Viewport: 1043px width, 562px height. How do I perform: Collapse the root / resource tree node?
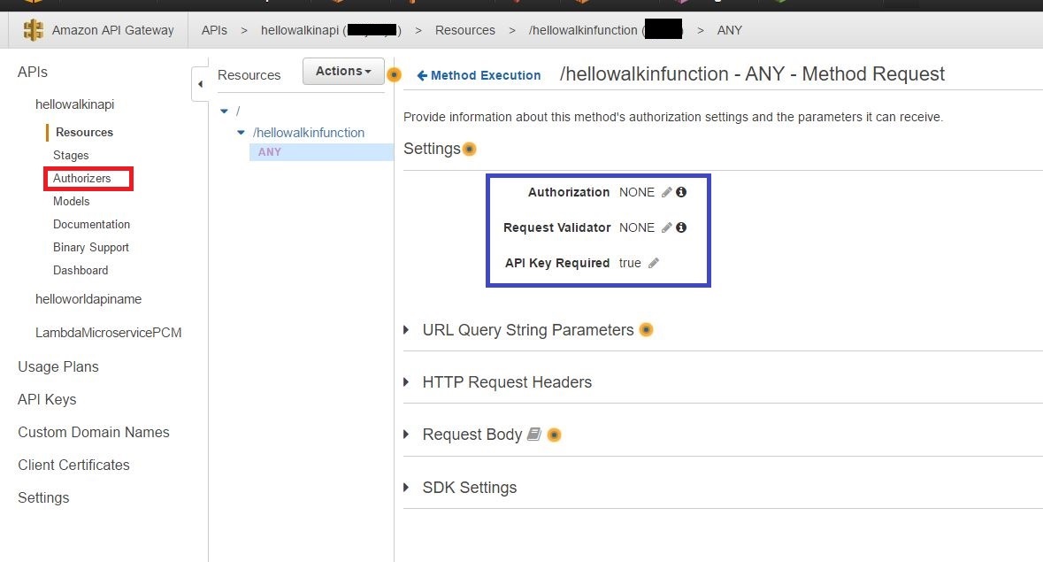224,111
